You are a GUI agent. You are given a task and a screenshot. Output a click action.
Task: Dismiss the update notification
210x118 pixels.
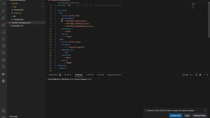tap(205, 110)
